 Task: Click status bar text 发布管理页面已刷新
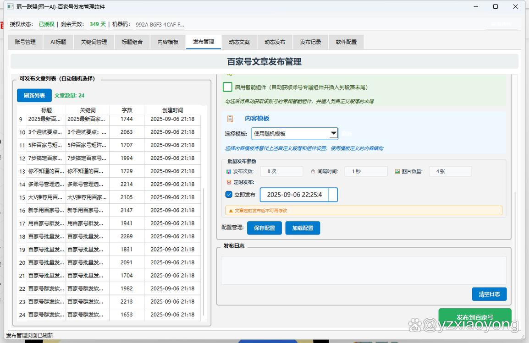(30, 336)
